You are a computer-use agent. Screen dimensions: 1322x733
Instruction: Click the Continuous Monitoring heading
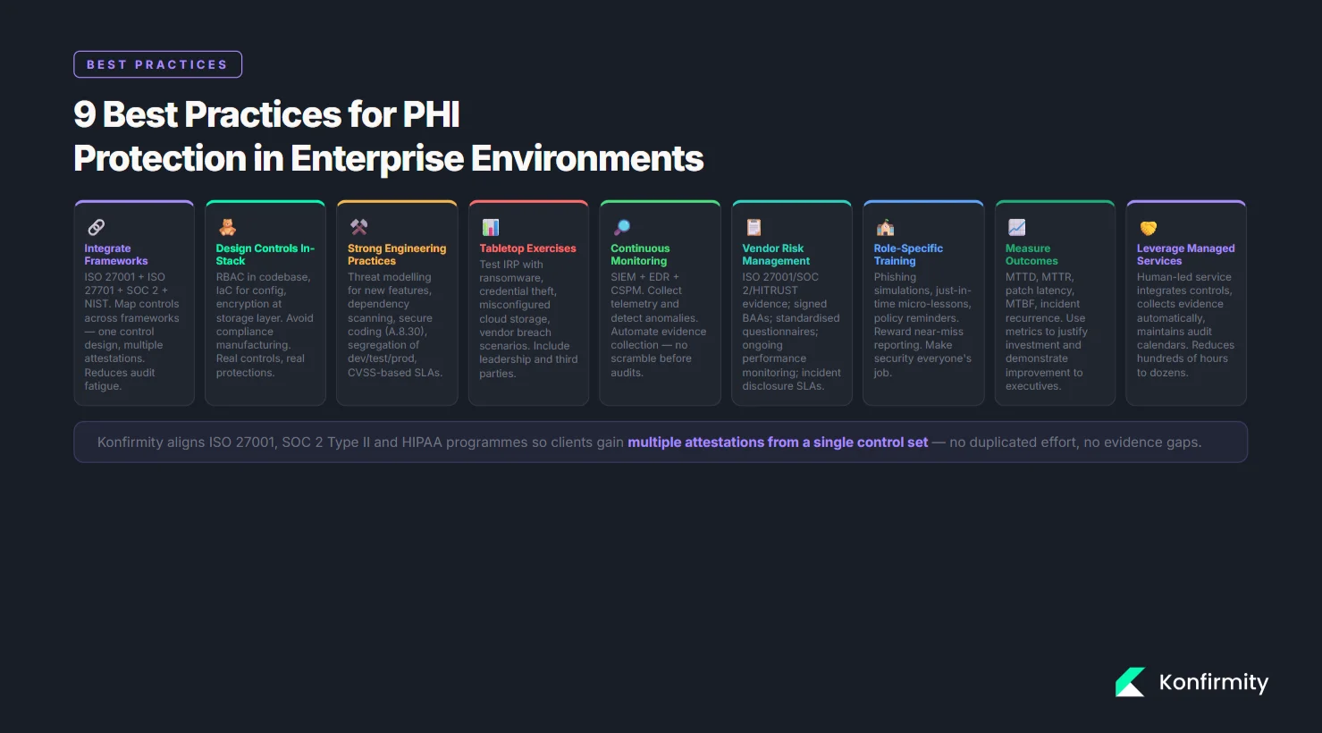640,255
